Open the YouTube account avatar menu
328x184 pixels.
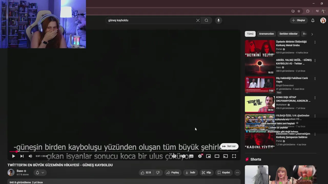tap(323, 20)
